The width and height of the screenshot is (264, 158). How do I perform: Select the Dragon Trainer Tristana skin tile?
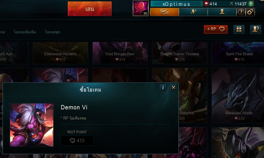[x=179, y=53]
